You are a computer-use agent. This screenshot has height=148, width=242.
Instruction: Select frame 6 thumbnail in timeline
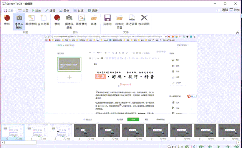[157, 132]
